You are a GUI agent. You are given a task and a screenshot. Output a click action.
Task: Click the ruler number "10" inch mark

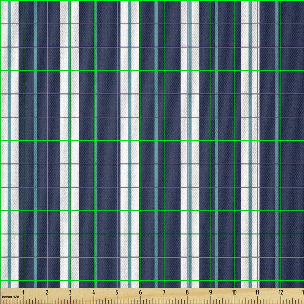[x=234, y=292]
